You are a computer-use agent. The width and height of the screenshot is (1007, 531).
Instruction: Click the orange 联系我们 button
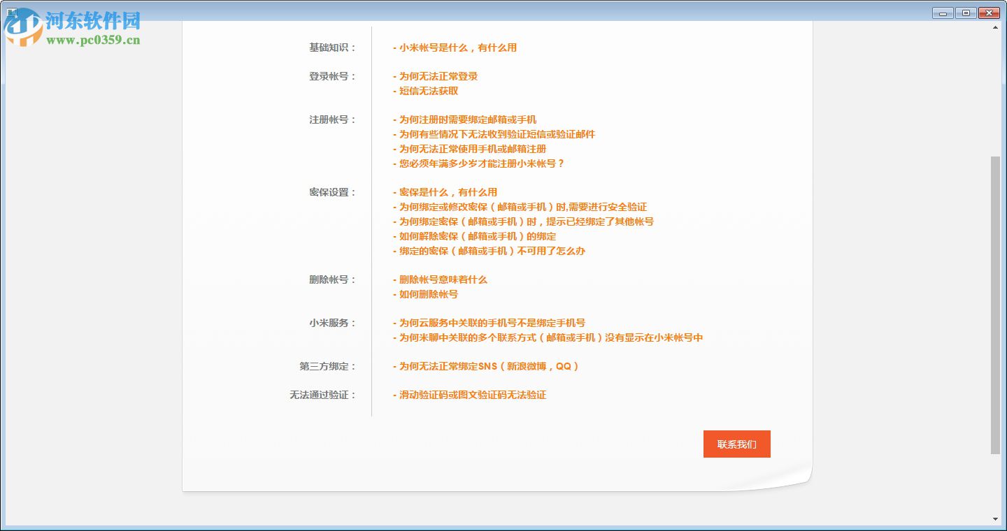(x=736, y=444)
